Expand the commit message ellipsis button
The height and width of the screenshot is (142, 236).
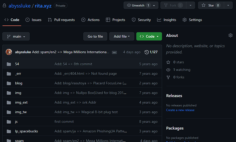pos(114,52)
